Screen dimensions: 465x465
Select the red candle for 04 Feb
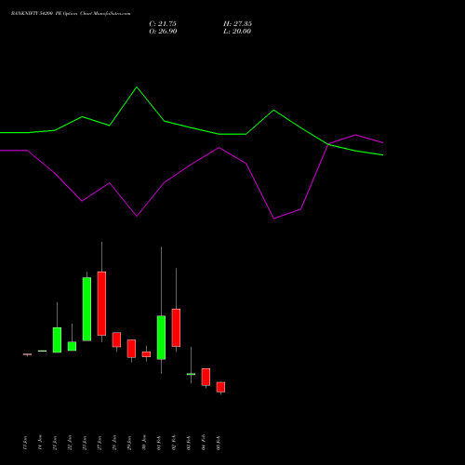pyautogui.click(x=206, y=377)
